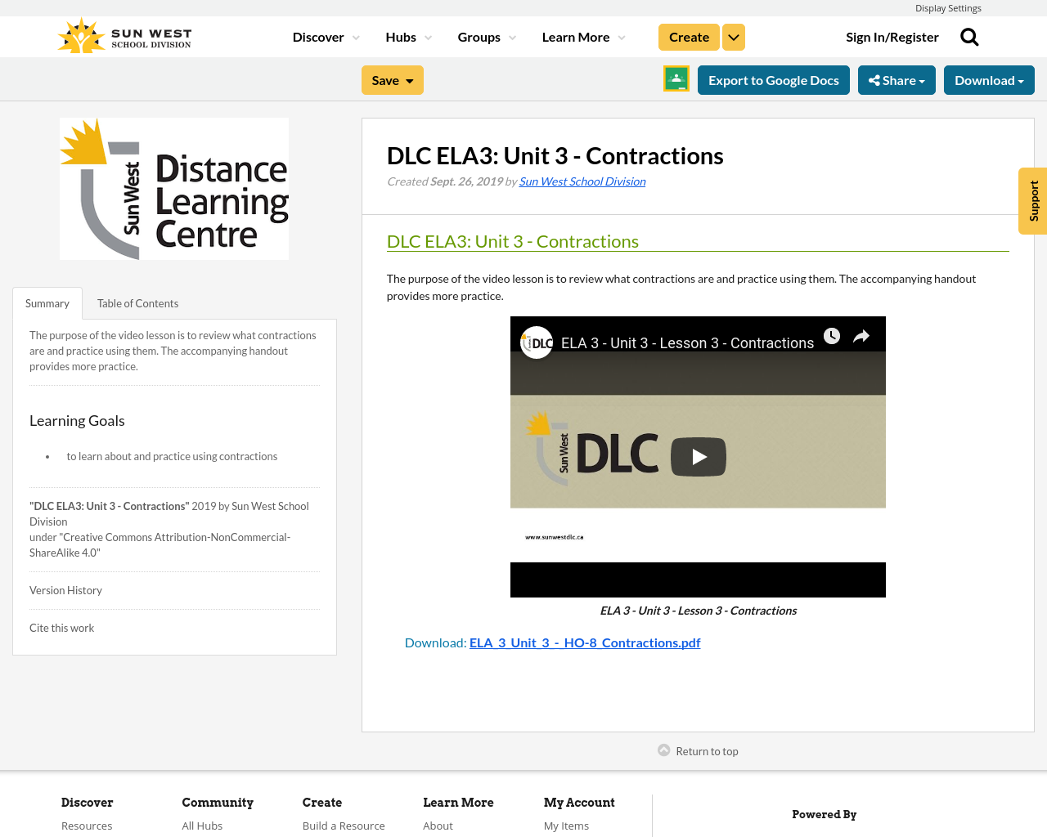Open Export to Google Docs

(773, 79)
